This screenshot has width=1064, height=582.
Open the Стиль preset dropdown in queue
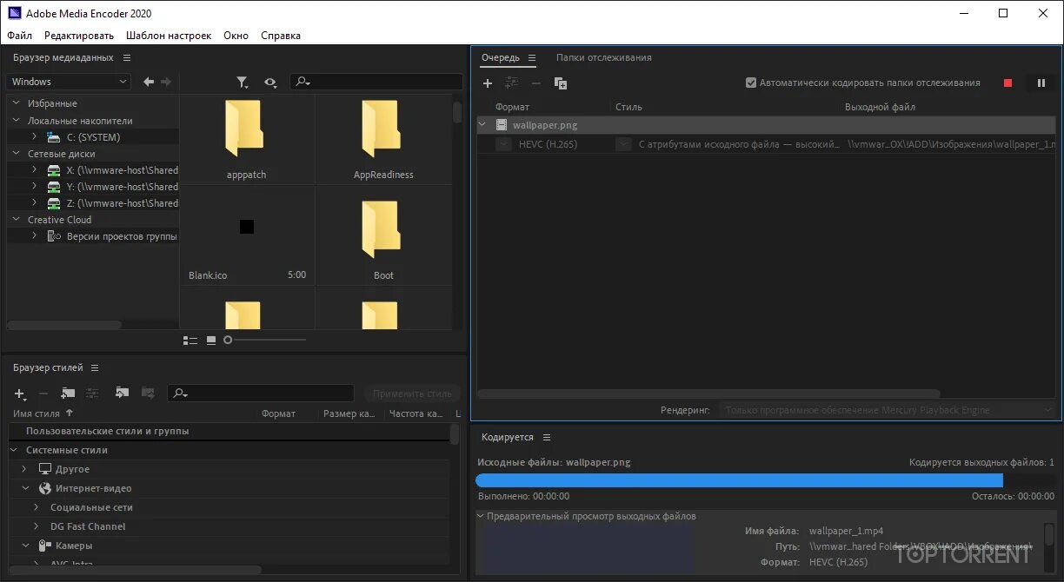[623, 144]
